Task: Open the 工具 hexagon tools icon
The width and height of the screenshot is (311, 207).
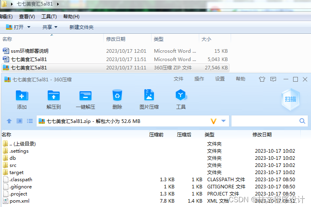Action: 181,95
